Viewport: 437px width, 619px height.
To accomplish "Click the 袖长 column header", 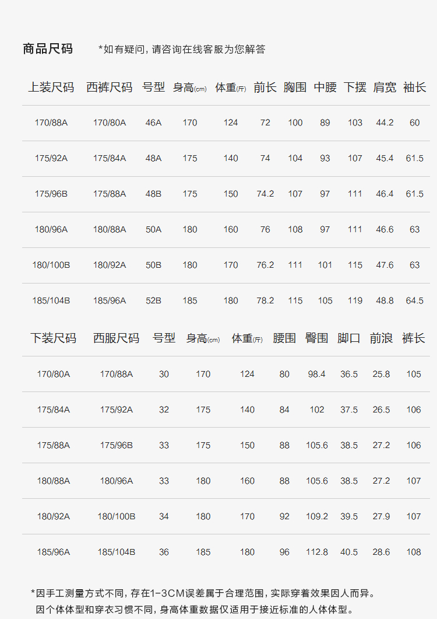I will (x=414, y=88).
